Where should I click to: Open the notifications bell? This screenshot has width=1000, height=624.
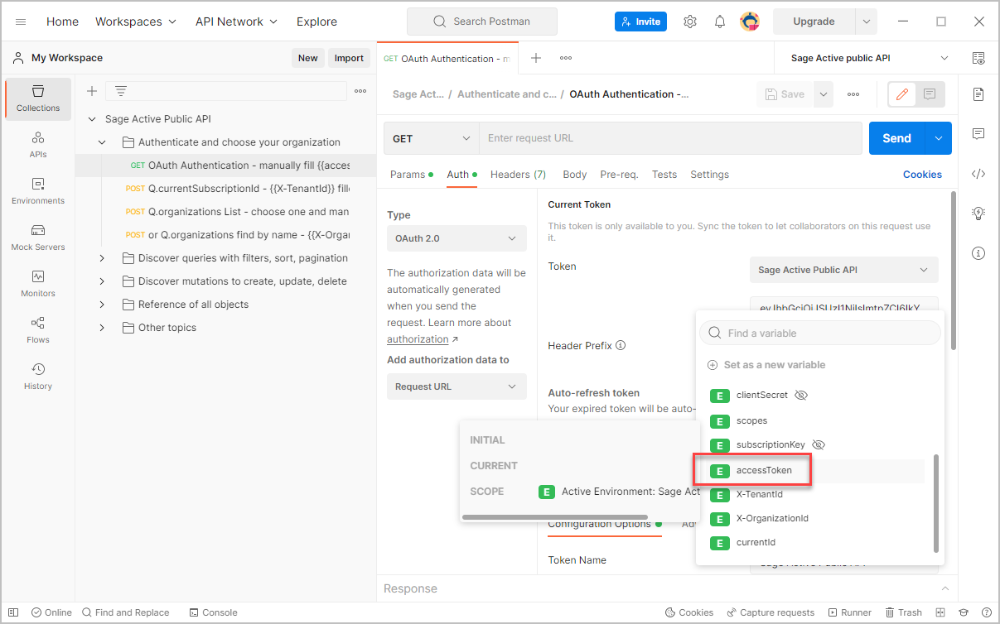click(720, 22)
